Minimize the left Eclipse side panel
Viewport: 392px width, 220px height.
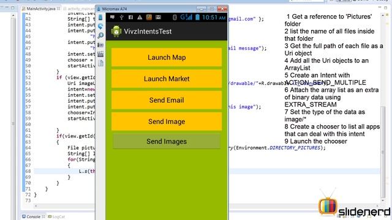[x=7, y=7]
